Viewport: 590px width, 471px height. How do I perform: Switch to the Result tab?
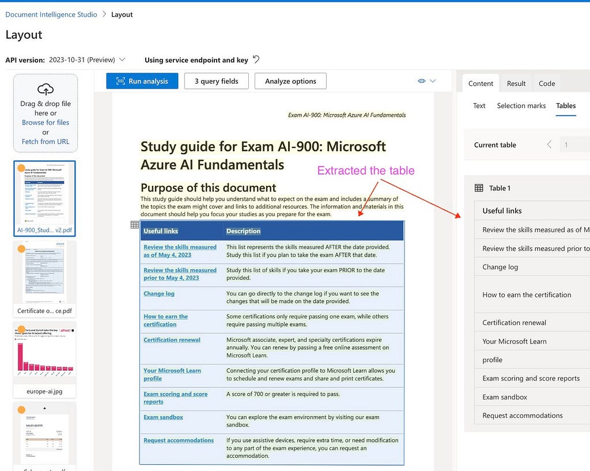click(x=516, y=84)
